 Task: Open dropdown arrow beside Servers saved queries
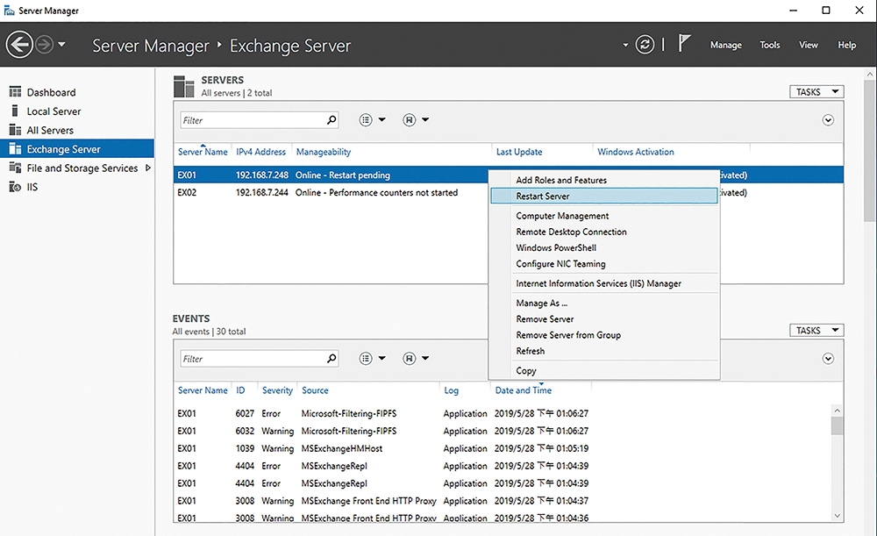click(425, 119)
